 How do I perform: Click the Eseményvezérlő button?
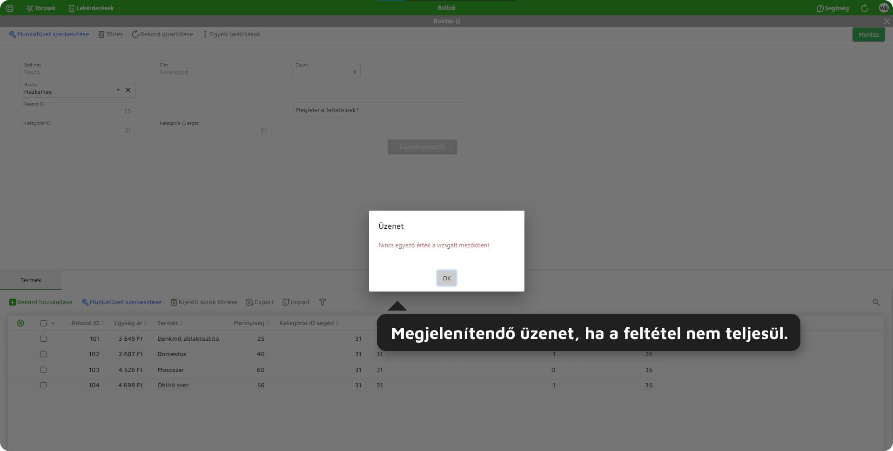[x=423, y=147]
